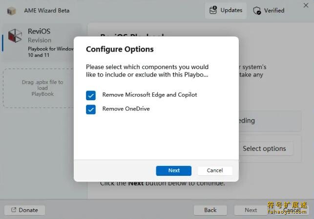
Task: Click the drag .apbx file drop zone
Action: pyautogui.click(x=42, y=88)
